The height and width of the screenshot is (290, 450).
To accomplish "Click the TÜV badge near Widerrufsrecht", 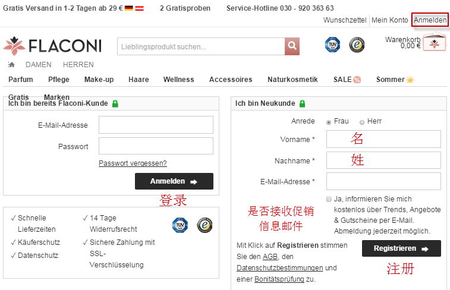I will click(x=180, y=225).
